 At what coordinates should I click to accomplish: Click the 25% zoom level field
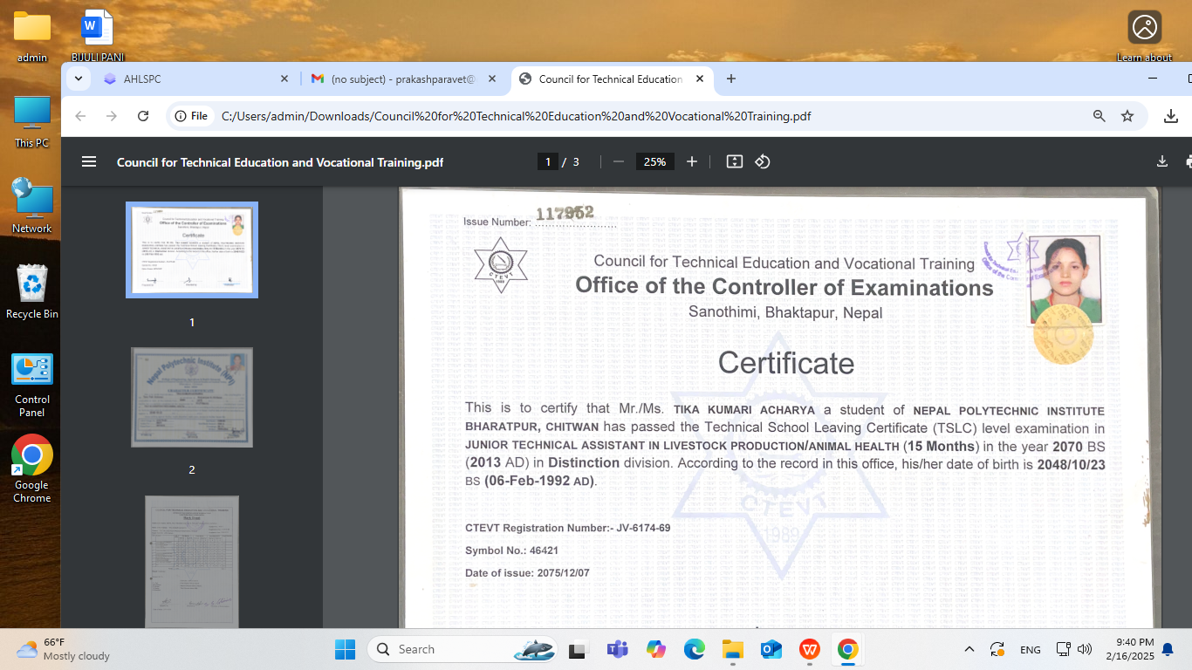(x=655, y=161)
